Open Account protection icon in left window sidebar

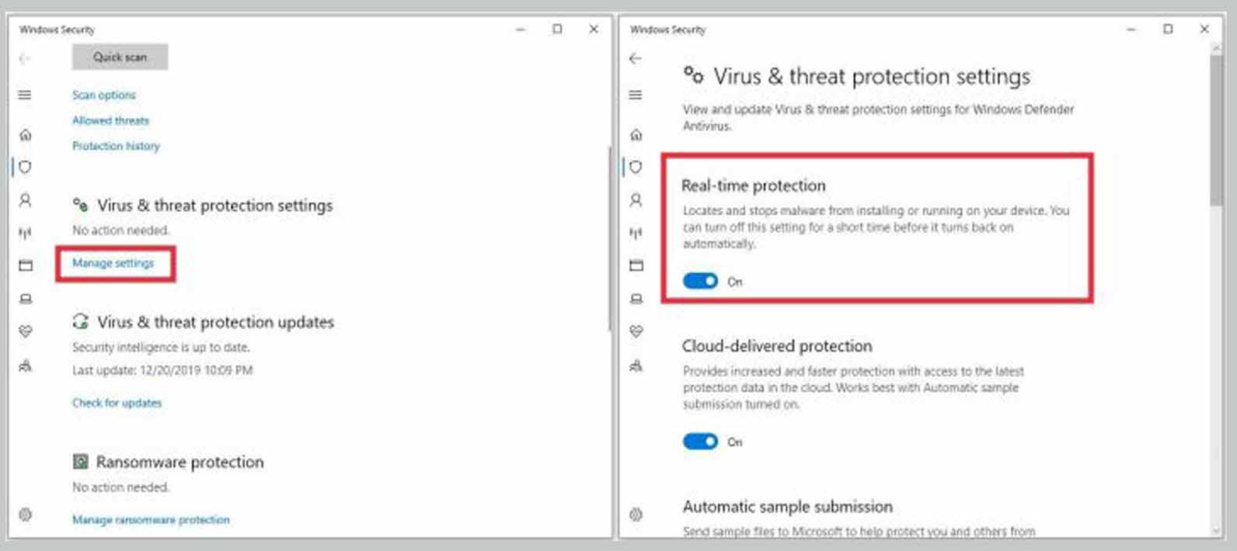[26, 200]
